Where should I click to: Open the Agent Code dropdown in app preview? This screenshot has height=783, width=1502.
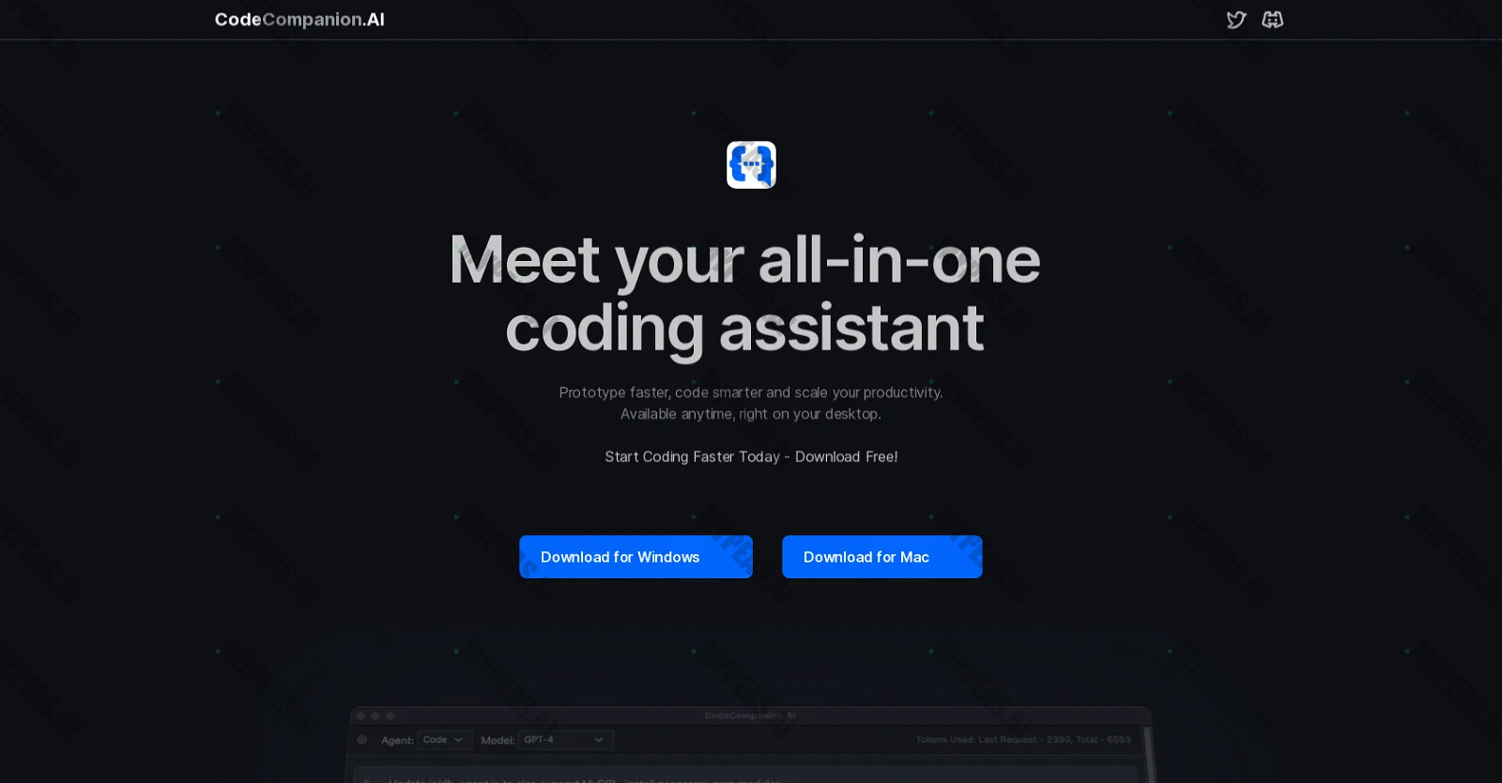click(x=445, y=740)
